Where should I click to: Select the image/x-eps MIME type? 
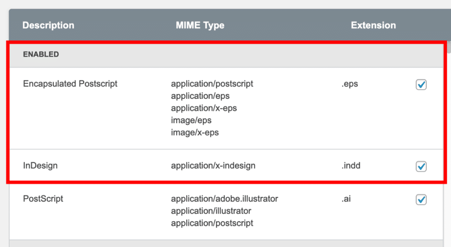(195, 132)
